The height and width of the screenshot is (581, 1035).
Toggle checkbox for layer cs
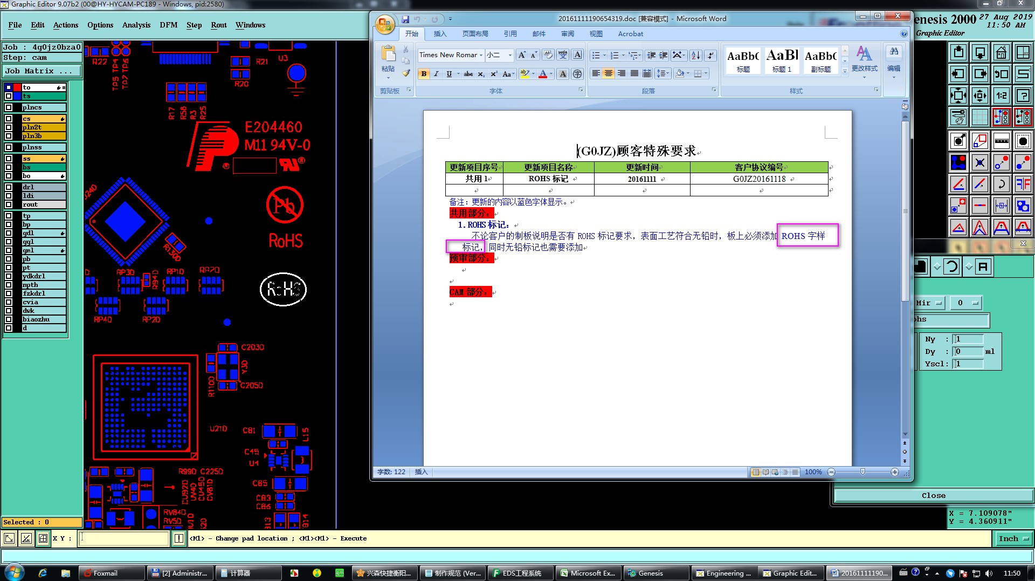click(x=9, y=119)
